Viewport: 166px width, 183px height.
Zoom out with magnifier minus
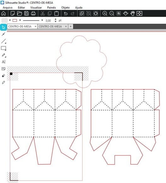(112, 14)
